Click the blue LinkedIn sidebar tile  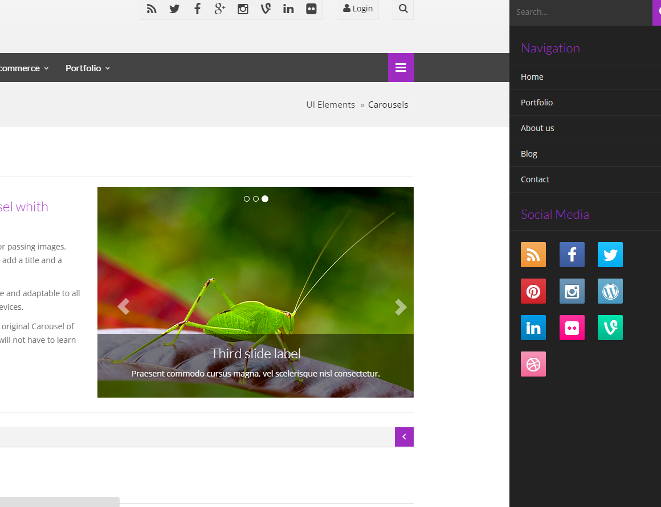tap(533, 328)
